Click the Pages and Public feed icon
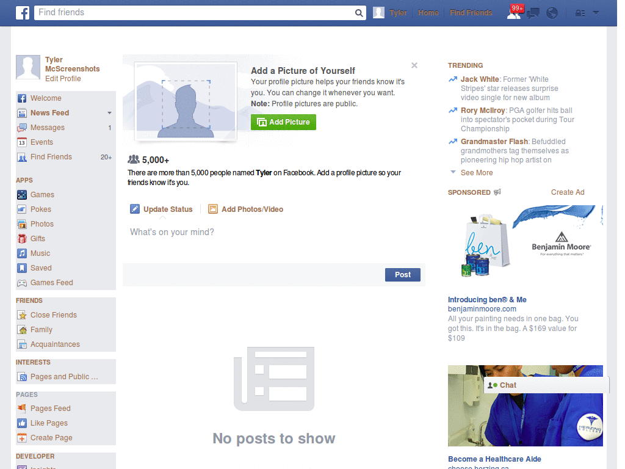Image resolution: width=625 pixels, height=469 pixels. (22, 377)
